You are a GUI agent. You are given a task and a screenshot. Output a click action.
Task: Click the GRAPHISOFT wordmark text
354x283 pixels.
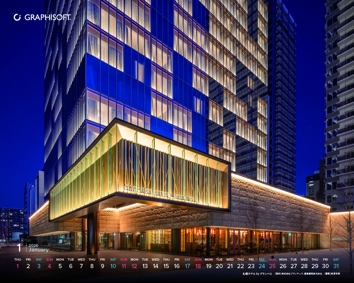(48, 17)
